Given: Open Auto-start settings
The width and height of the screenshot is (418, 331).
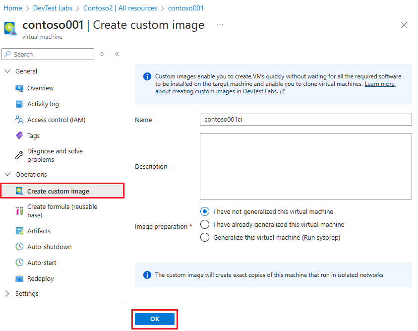Looking at the screenshot, I should coord(42,263).
